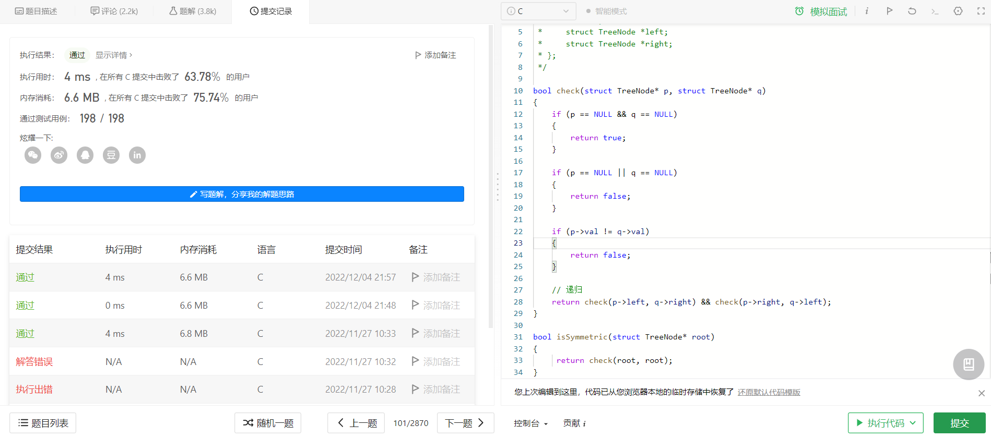Click the info italic i icon in editor toolbar
Screen dimensions: 991x438
tap(867, 11)
